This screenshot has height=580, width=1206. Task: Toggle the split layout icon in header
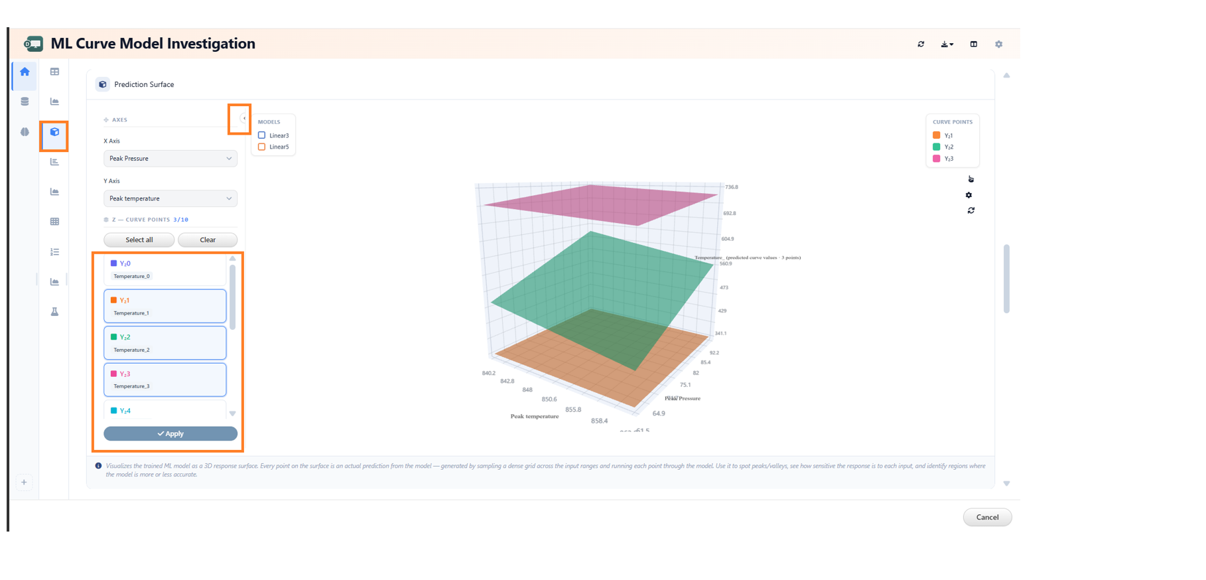(973, 44)
